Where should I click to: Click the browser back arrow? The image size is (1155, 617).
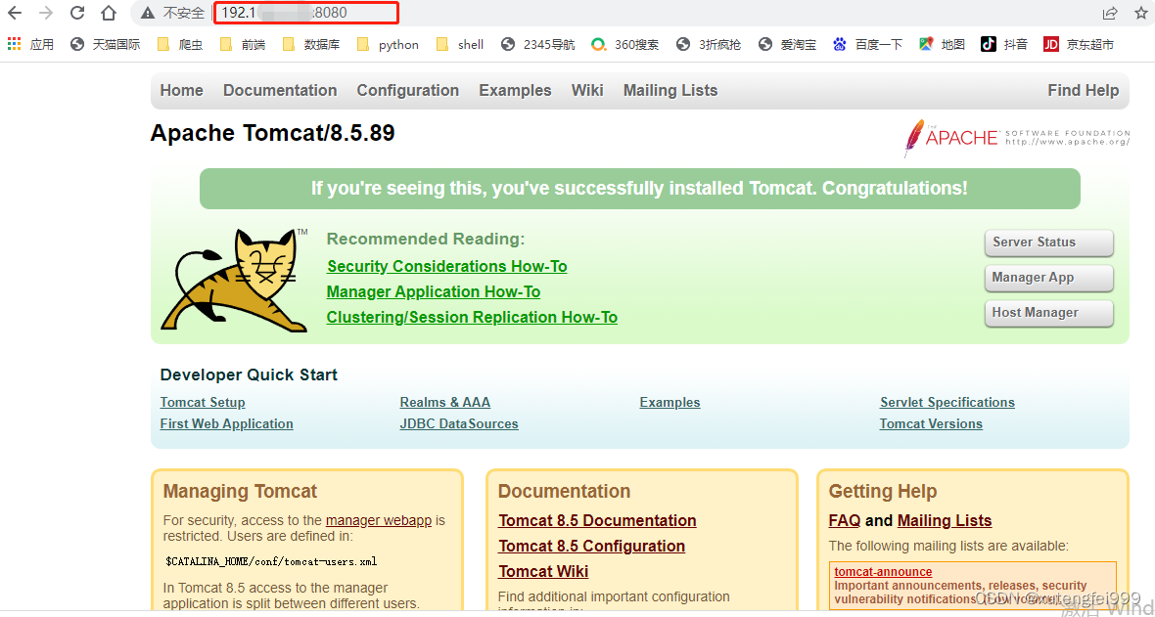tap(14, 13)
